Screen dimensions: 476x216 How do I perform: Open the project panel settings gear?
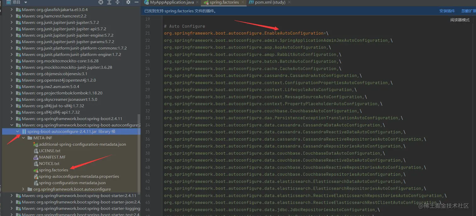(x=128, y=2)
